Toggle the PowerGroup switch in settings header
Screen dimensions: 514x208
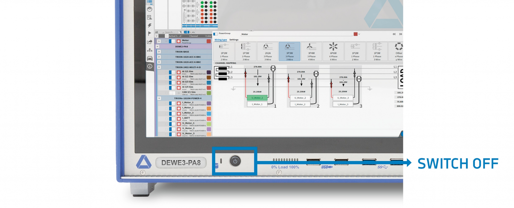tap(215, 34)
